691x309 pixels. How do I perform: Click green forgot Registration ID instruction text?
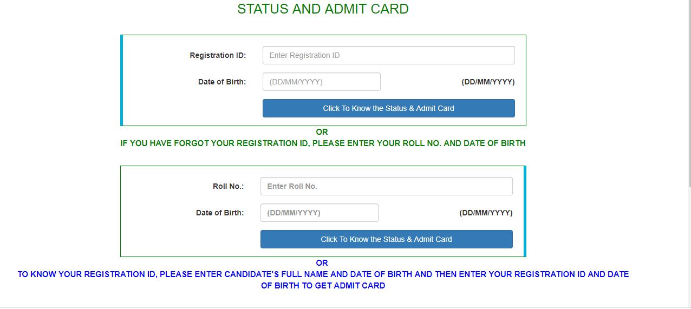coord(323,143)
